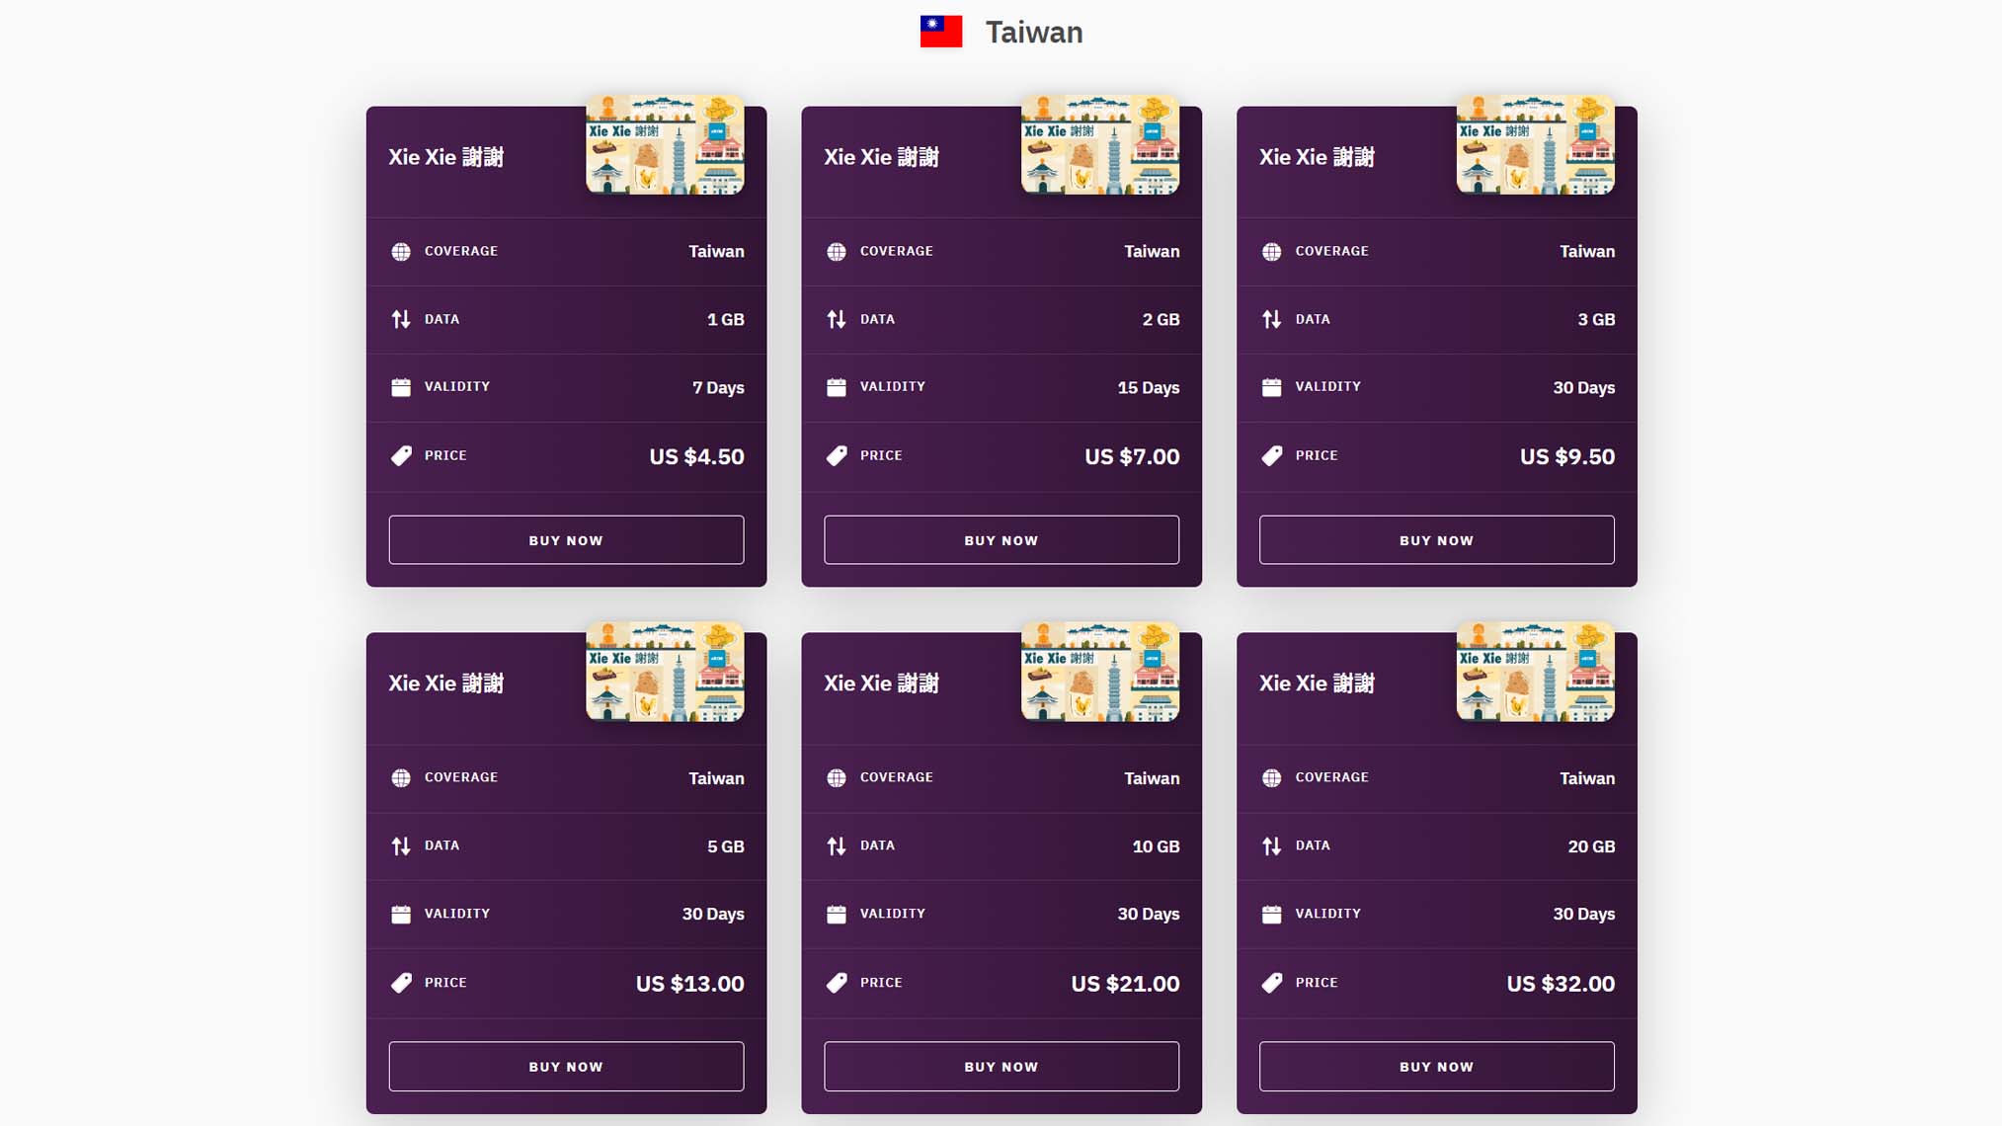
Task: Click the 2 GB data value
Action: tap(1161, 320)
